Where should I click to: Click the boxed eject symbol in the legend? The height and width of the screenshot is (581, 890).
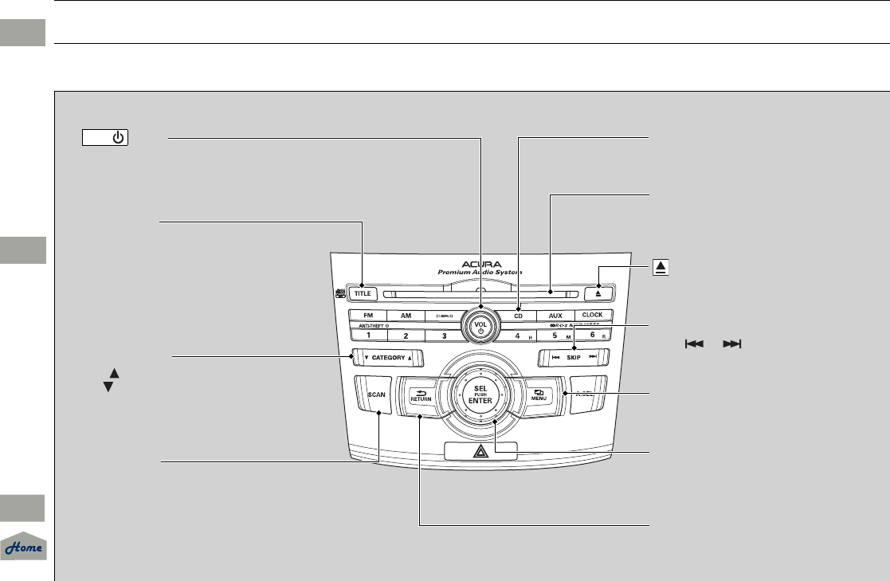coord(661,267)
